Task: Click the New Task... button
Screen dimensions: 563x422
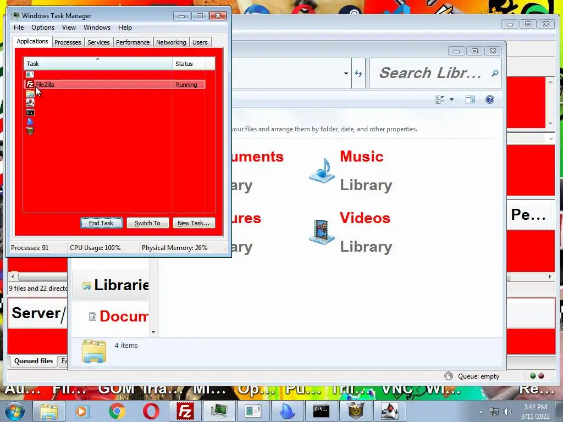Action: (194, 223)
